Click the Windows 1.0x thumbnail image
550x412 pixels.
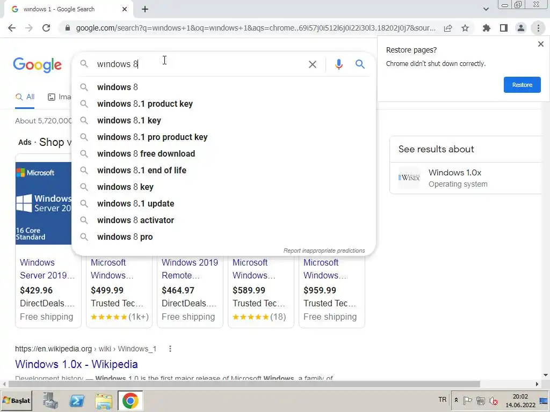click(x=409, y=178)
